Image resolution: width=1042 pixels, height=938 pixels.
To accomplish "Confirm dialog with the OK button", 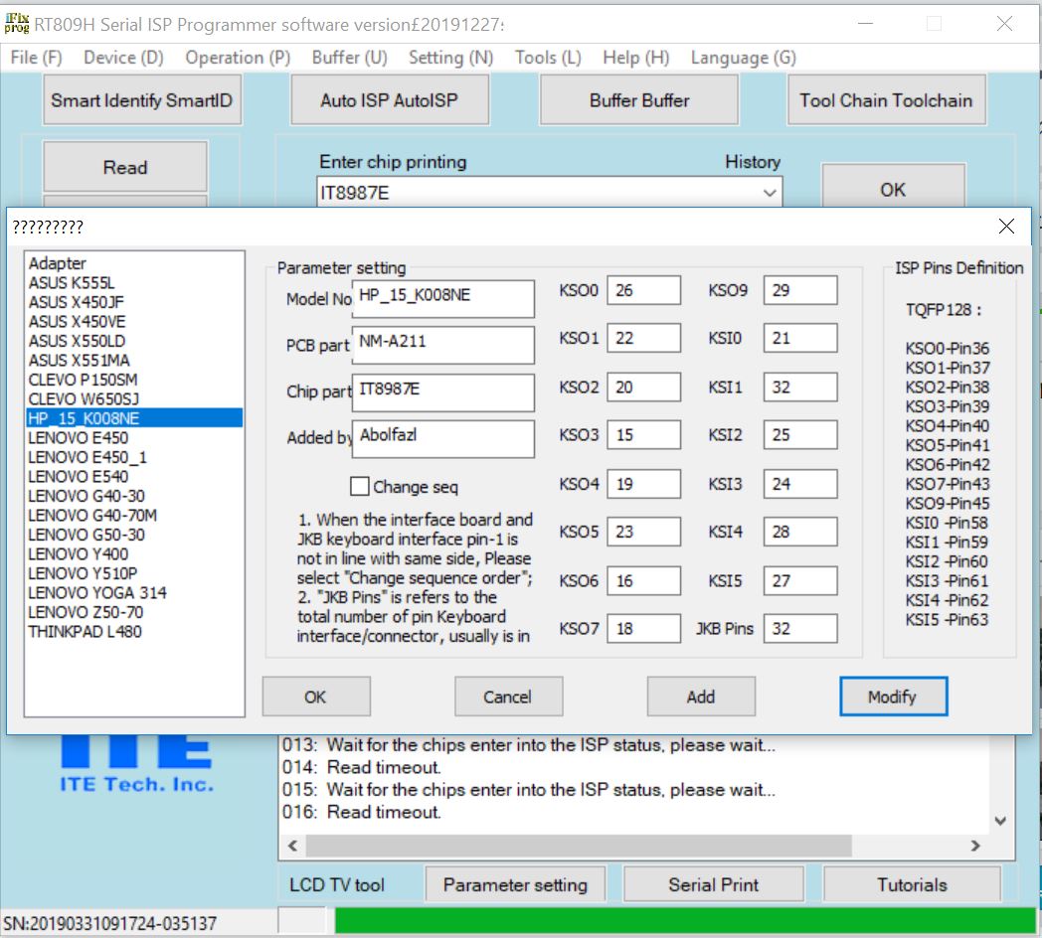I will pos(315,697).
